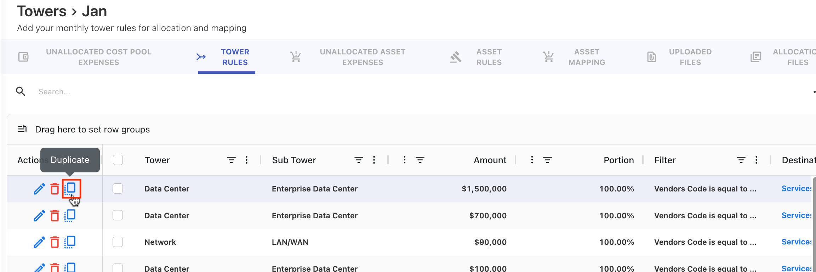This screenshot has width=816, height=272.
Task: Click the Asset Rules gavel icon
Action: pos(456,57)
